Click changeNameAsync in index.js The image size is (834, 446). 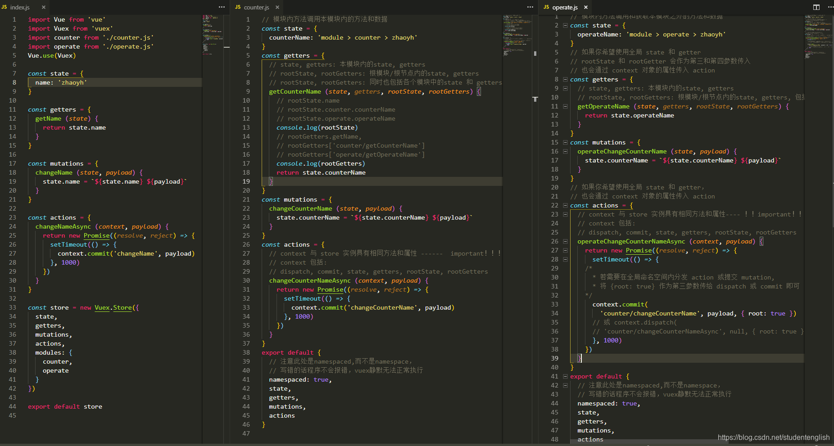[63, 226]
